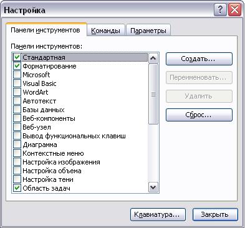Click the Создать... button
245x228 pixels.
(x=199, y=59)
